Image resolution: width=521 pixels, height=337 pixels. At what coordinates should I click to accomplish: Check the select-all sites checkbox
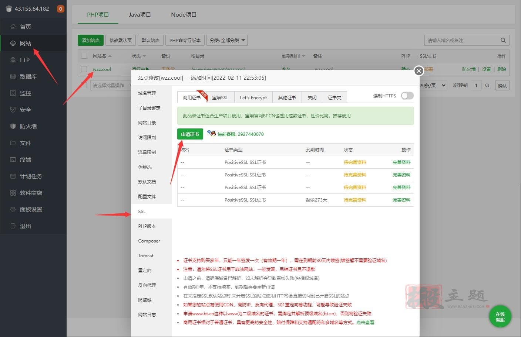point(84,56)
